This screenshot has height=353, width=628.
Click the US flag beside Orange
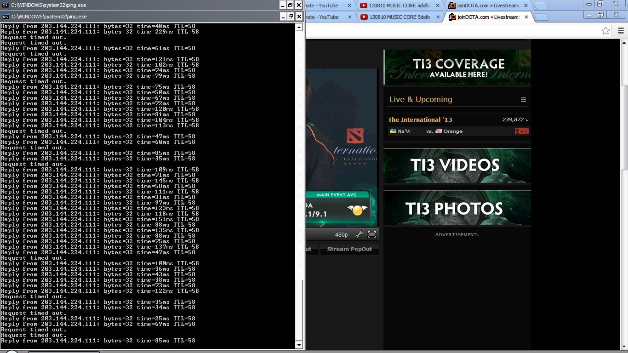439,131
